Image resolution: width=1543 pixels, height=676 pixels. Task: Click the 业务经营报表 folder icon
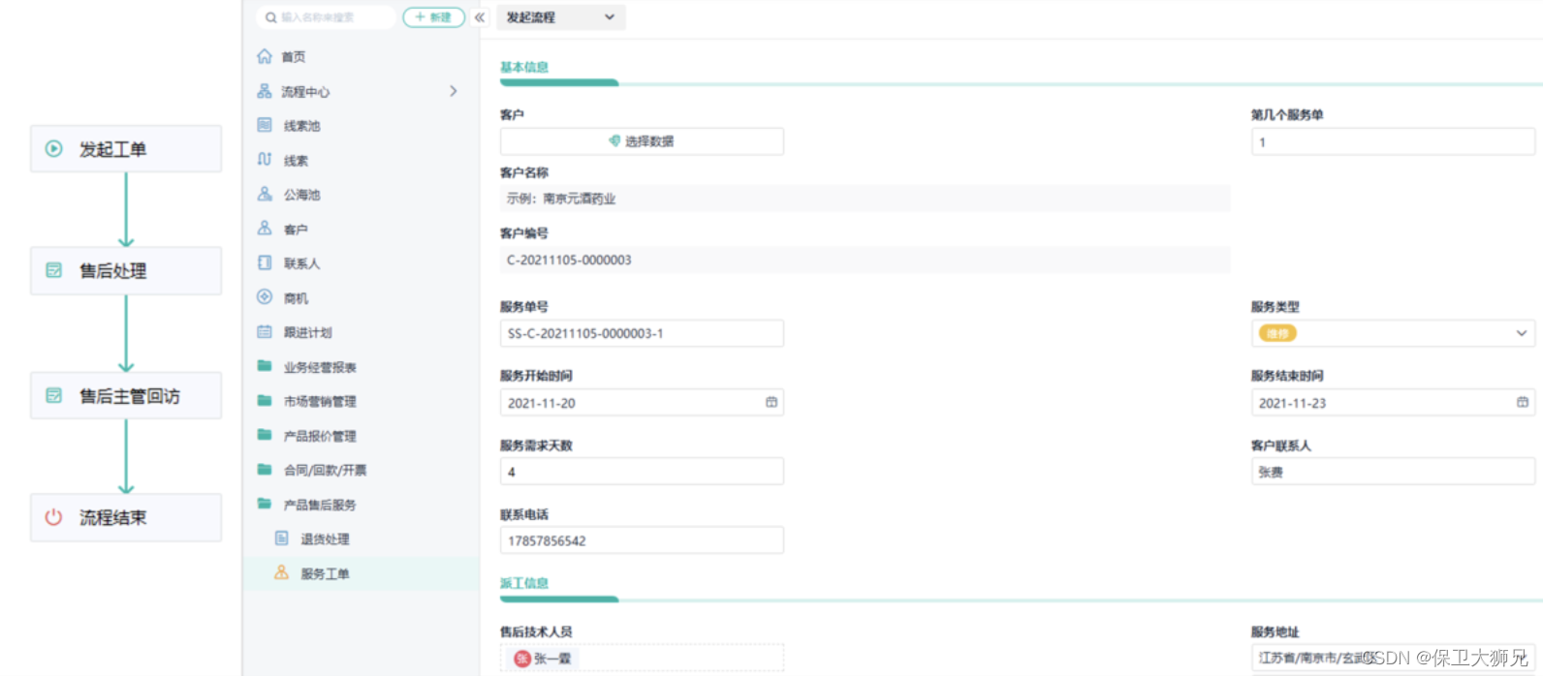coord(265,366)
